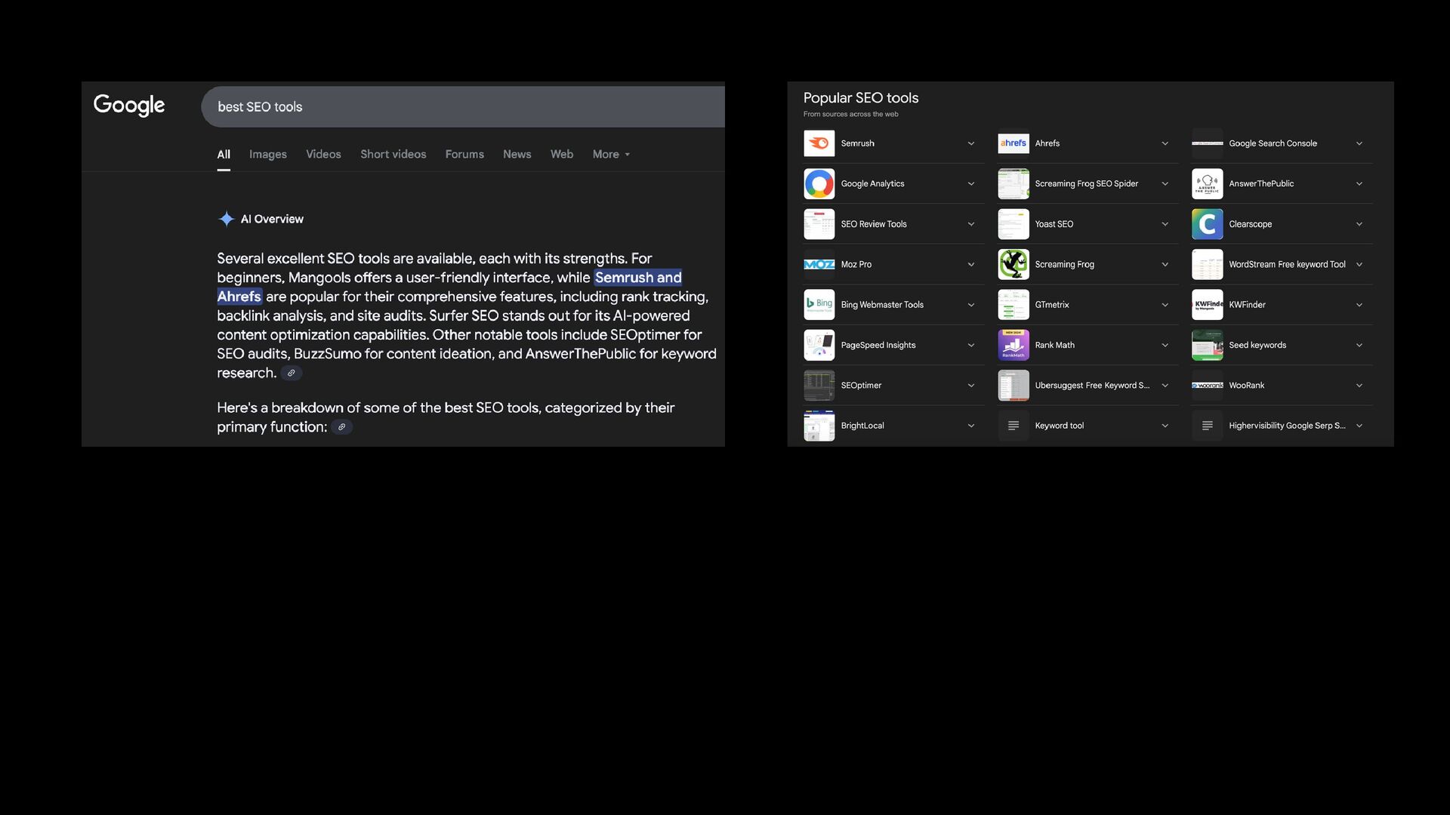This screenshot has height=815, width=1450.
Task: Expand the Keyword tool chevron
Action: 1165,426
